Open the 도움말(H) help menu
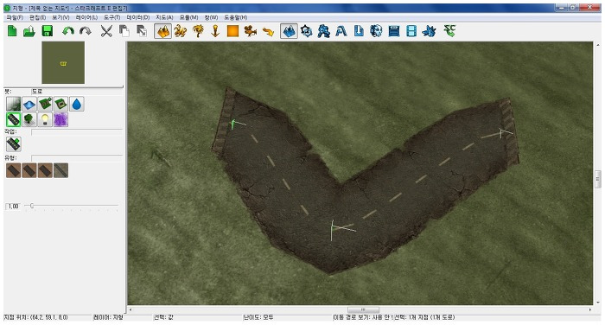 [236, 17]
